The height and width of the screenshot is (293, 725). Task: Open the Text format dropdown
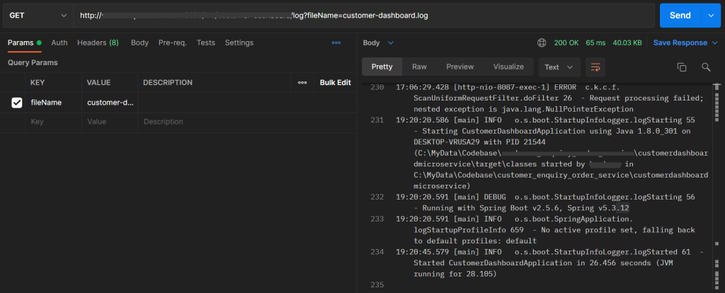coord(560,67)
